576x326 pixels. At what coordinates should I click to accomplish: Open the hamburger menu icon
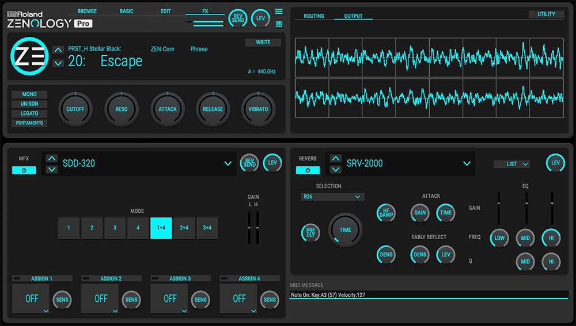pyautogui.click(x=279, y=11)
